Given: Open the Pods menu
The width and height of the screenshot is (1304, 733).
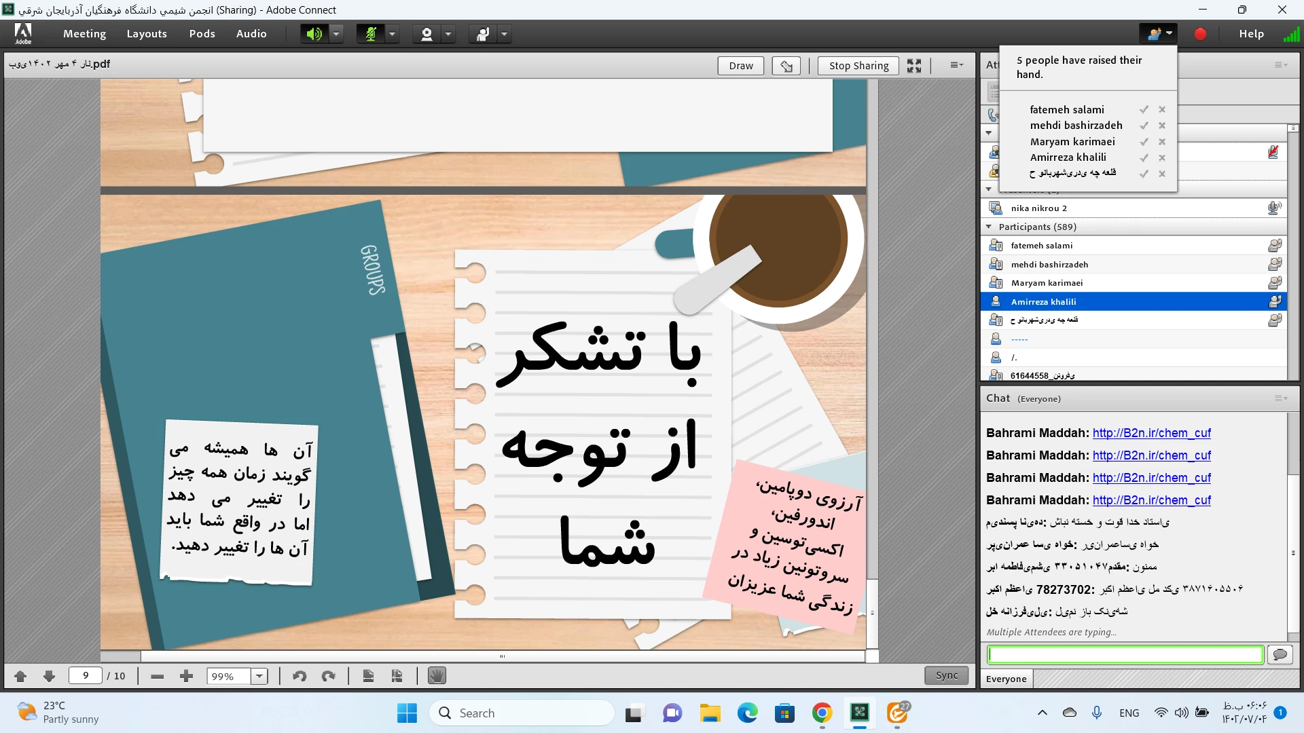Looking at the screenshot, I should 202,34.
